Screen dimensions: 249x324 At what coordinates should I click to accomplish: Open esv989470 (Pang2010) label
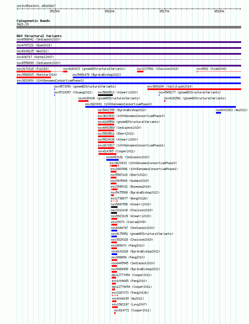click(x=128, y=245)
